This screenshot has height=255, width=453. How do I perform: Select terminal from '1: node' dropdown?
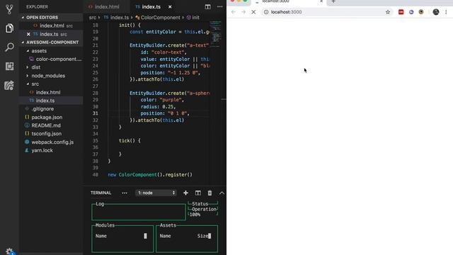coord(156,193)
